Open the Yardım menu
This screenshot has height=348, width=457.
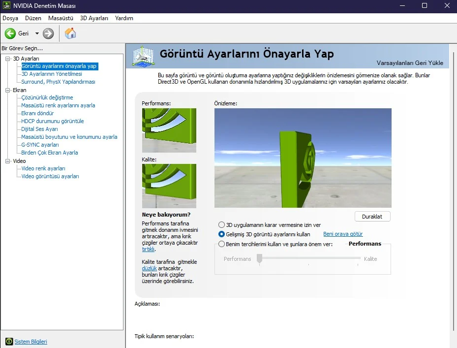(124, 18)
